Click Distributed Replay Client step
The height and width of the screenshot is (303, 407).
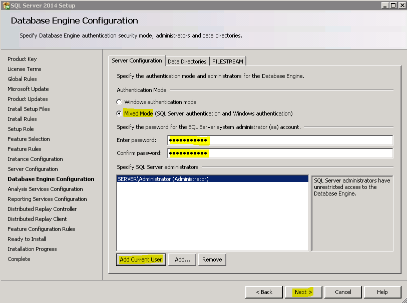(37, 219)
